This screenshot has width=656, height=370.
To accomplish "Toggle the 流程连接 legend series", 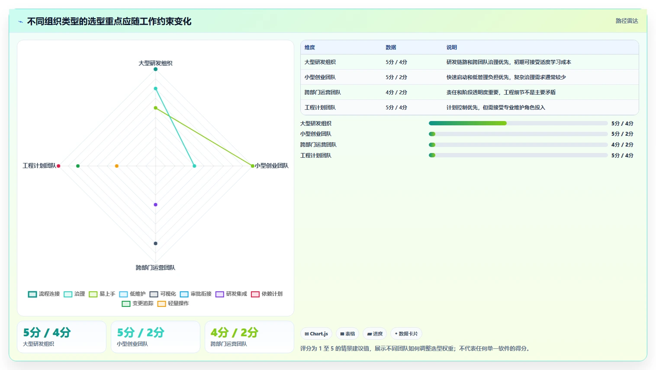I will click(44, 294).
